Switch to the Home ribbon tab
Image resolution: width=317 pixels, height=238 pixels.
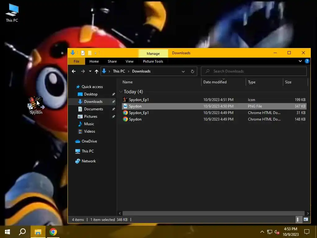click(x=94, y=61)
